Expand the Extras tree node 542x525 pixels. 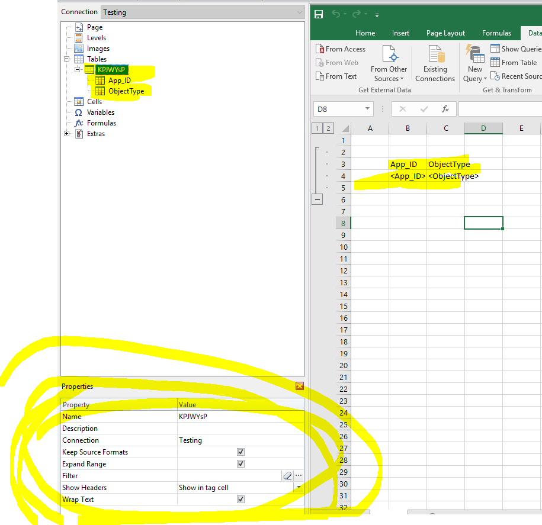[67, 134]
